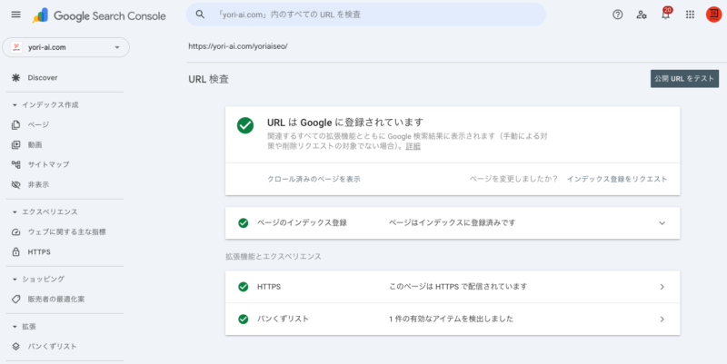This screenshot has height=364, width=727.
Task: Click 公開 URL をテスト button
Action: 684,79
